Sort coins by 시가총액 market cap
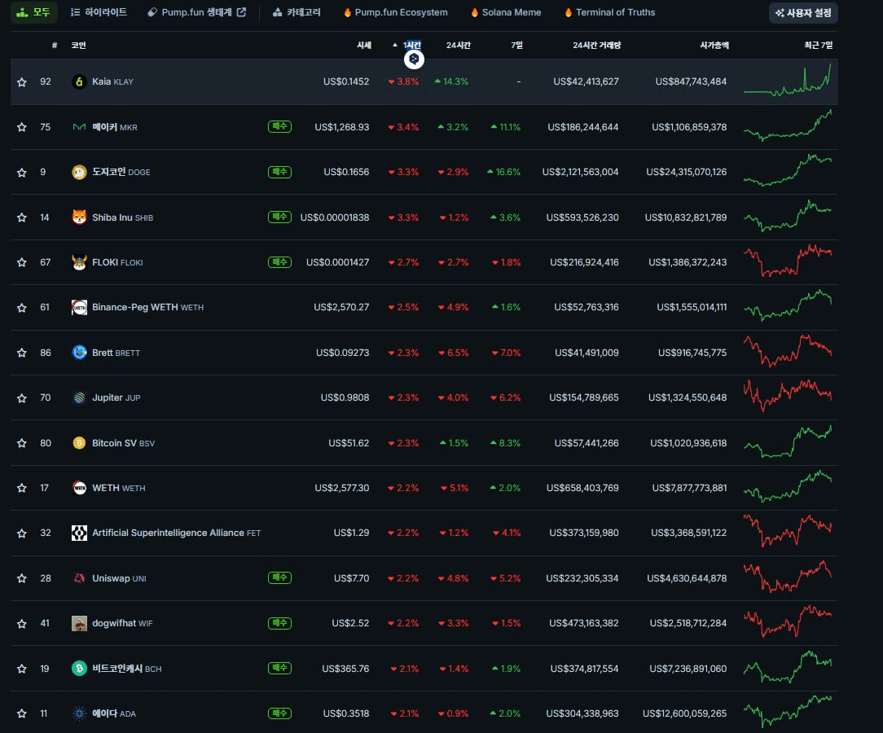883x733 pixels. click(x=714, y=45)
